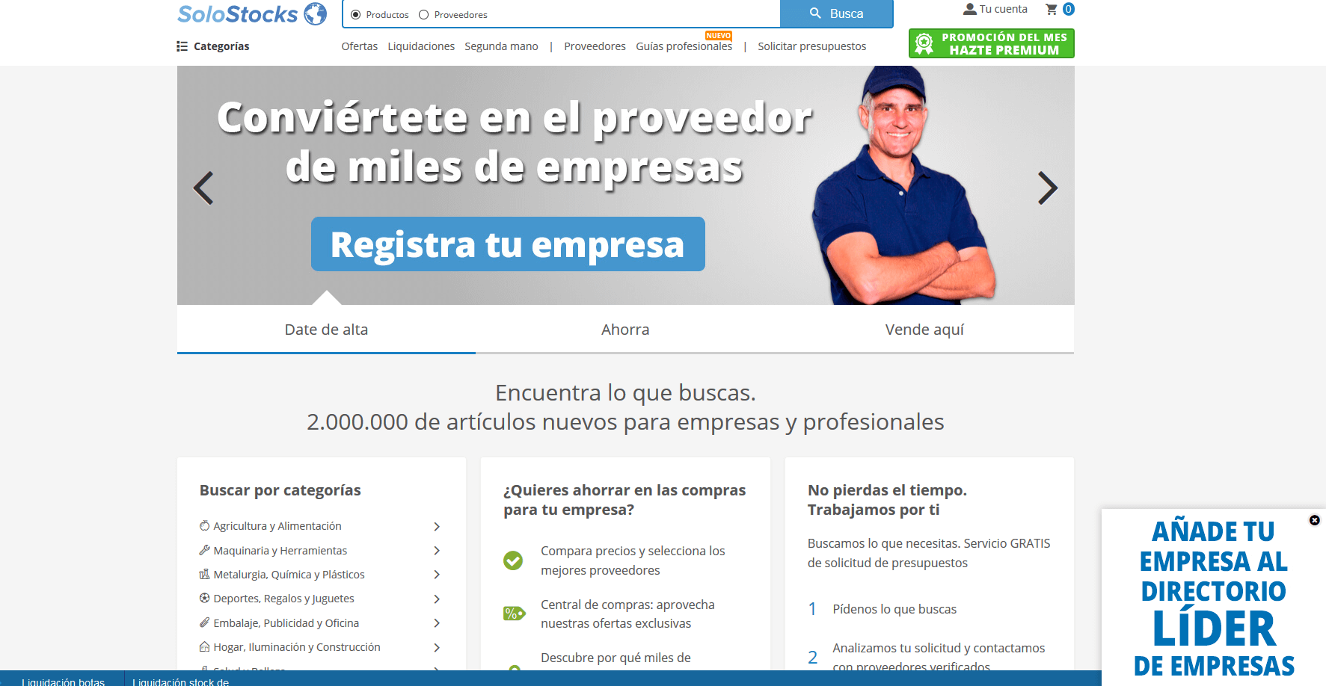Click the SoloStocks globe logo
The height and width of the screenshot is (686, 1326).
click(x=315, y=14)
